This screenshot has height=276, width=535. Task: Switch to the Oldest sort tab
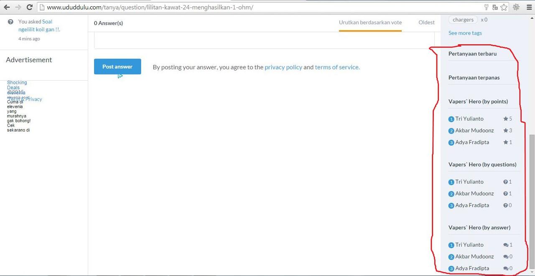pyautogui.click(x=426, y=23)
